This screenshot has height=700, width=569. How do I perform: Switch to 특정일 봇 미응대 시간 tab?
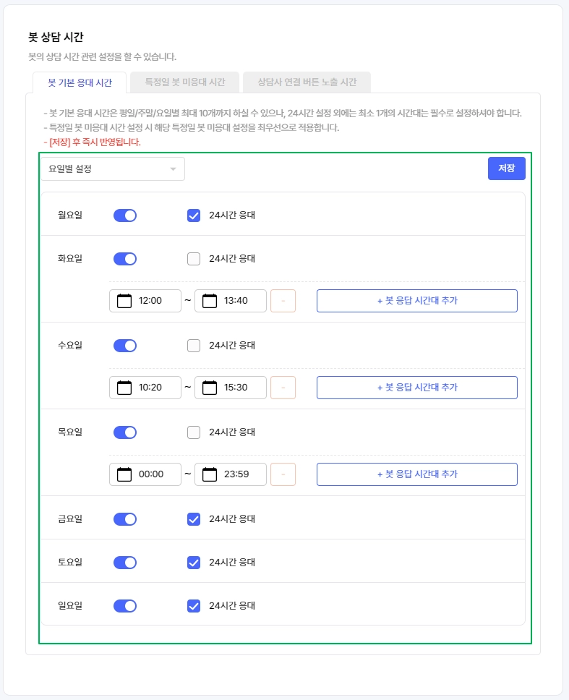185,82
